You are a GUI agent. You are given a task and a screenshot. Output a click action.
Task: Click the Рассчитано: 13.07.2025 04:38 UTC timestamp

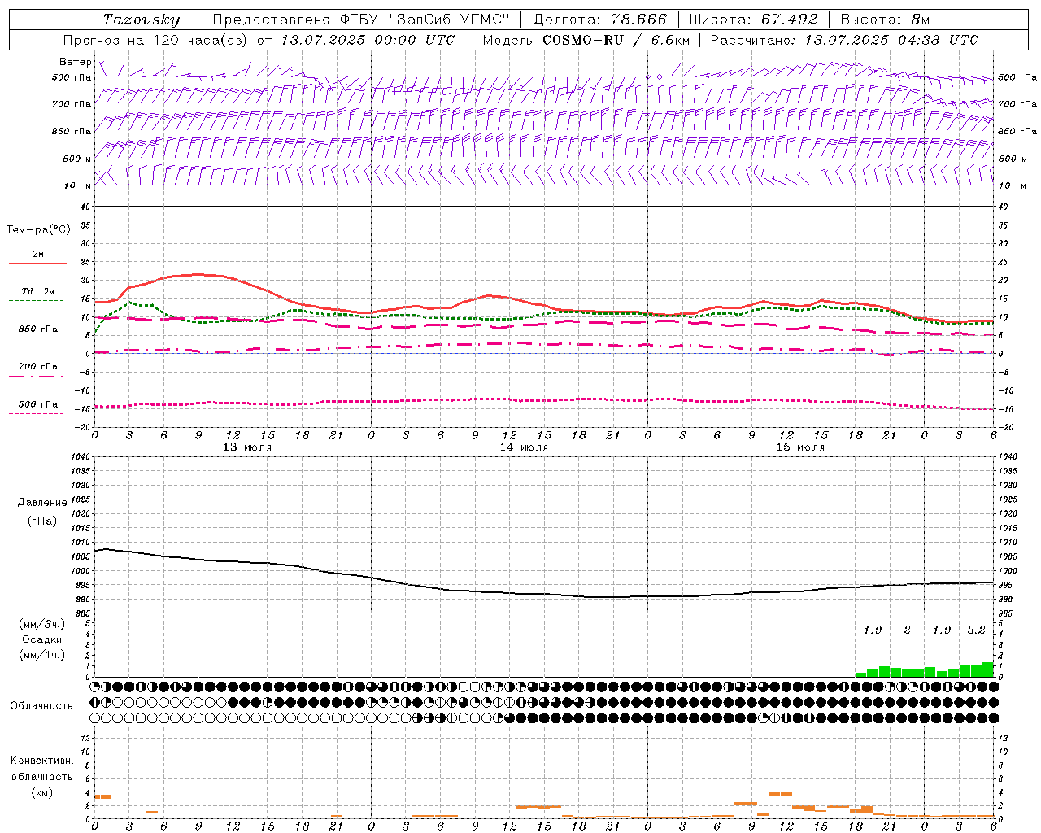[844, 40]
